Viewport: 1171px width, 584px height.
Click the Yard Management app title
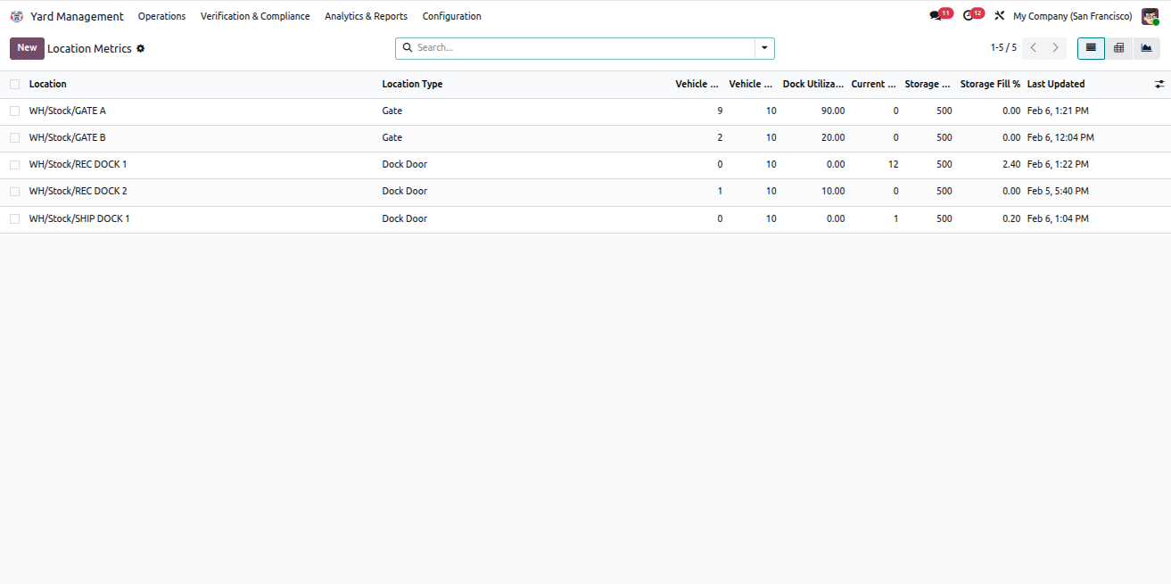click(77, 16)
